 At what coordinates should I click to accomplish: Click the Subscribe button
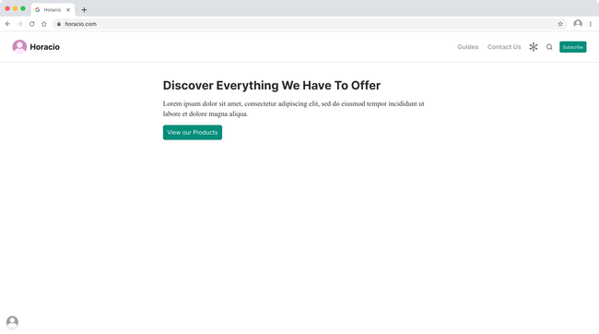[x=572, y=47]
